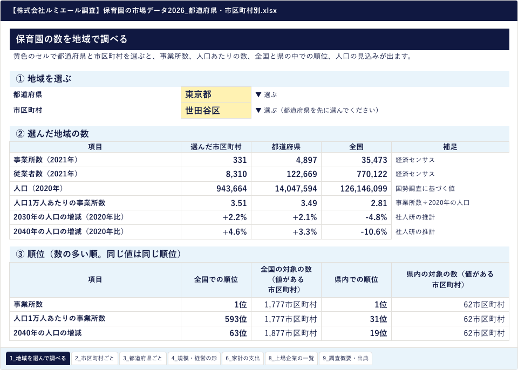Click the 選んだ市区町村 column header
Screen dimensions: 518x370
(x=216, y=147)
